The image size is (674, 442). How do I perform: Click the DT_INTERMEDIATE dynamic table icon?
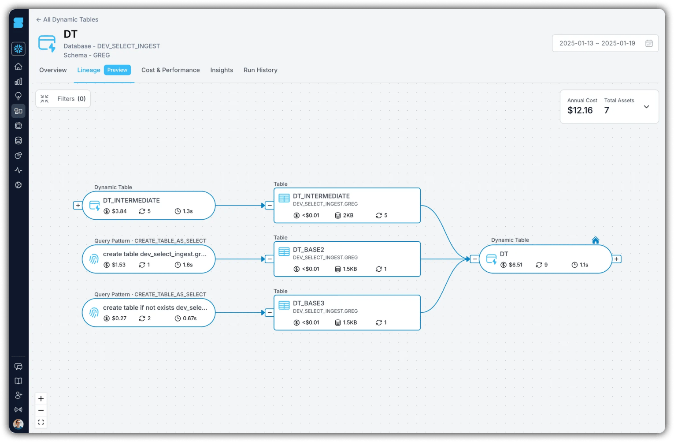(x=95, y=206)
